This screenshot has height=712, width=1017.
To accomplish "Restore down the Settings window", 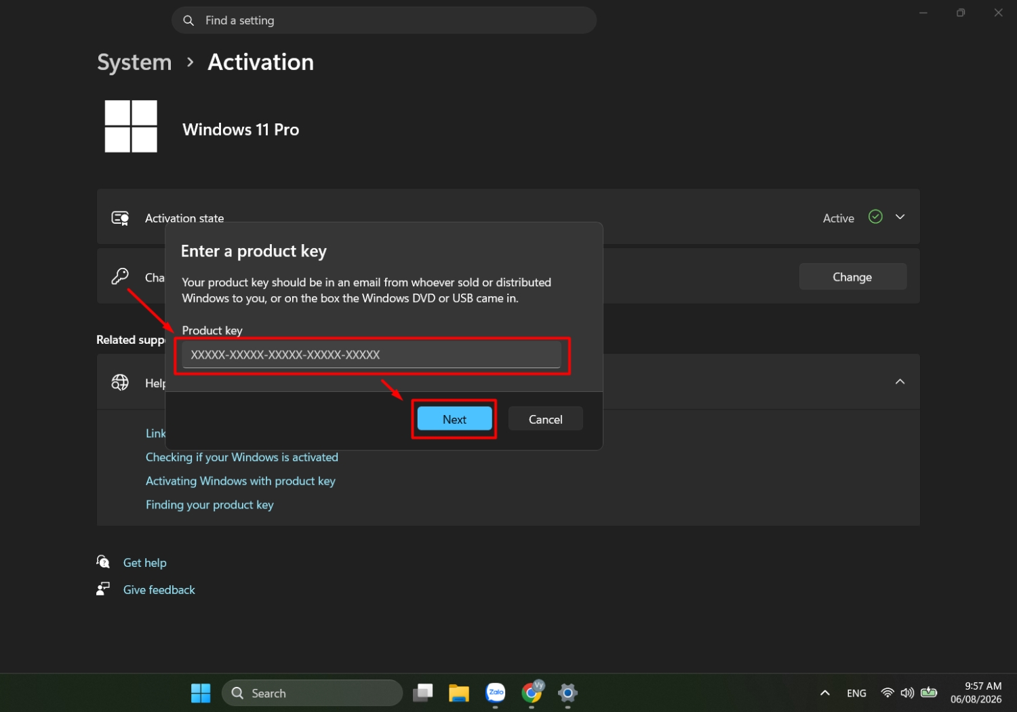I will pyautogui.click(x=961, y=13).
